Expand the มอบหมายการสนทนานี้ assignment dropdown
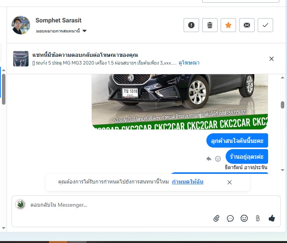 61,31
